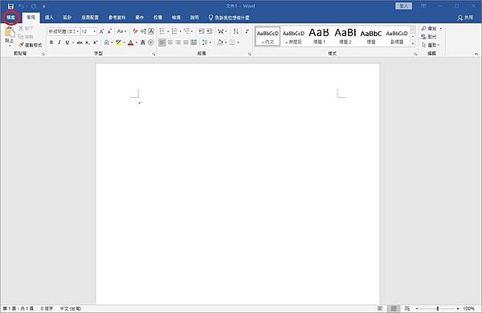Viewport: 482px width, 313px height.
Task: Switch to the Insert (插入) ribbon tab
Action: pos(49,18)
